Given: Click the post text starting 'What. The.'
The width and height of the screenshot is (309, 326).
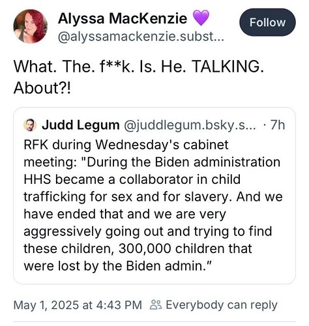Looking at the screenshot, I should pos(139,77).
